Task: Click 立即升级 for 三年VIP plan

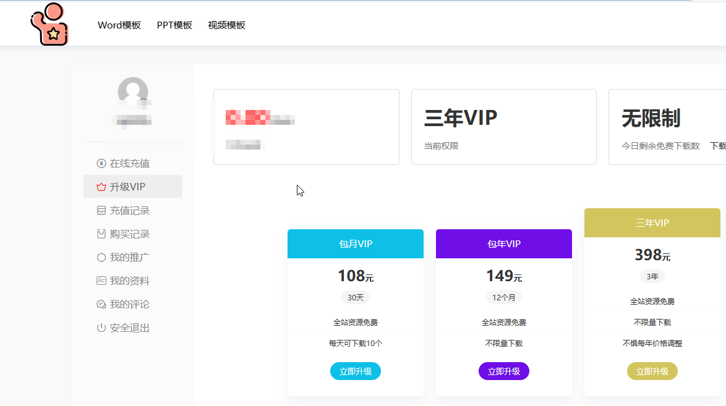Action: point(652,371)
